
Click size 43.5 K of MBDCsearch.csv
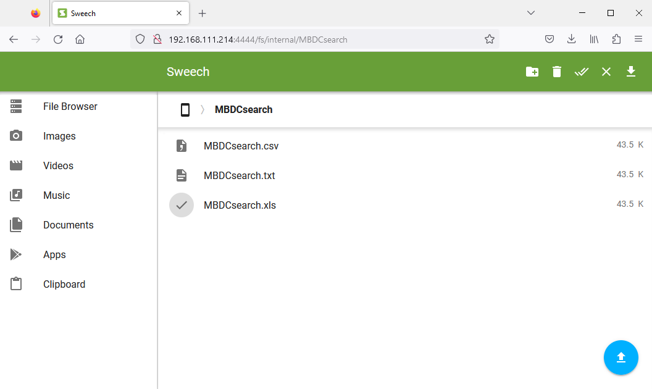(630, 144)
